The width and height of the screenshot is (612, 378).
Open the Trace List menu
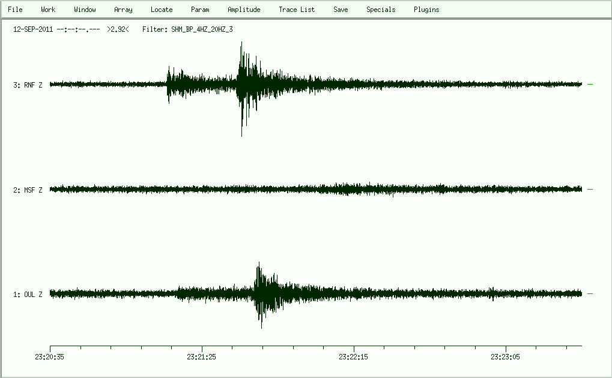coord(297,10)
